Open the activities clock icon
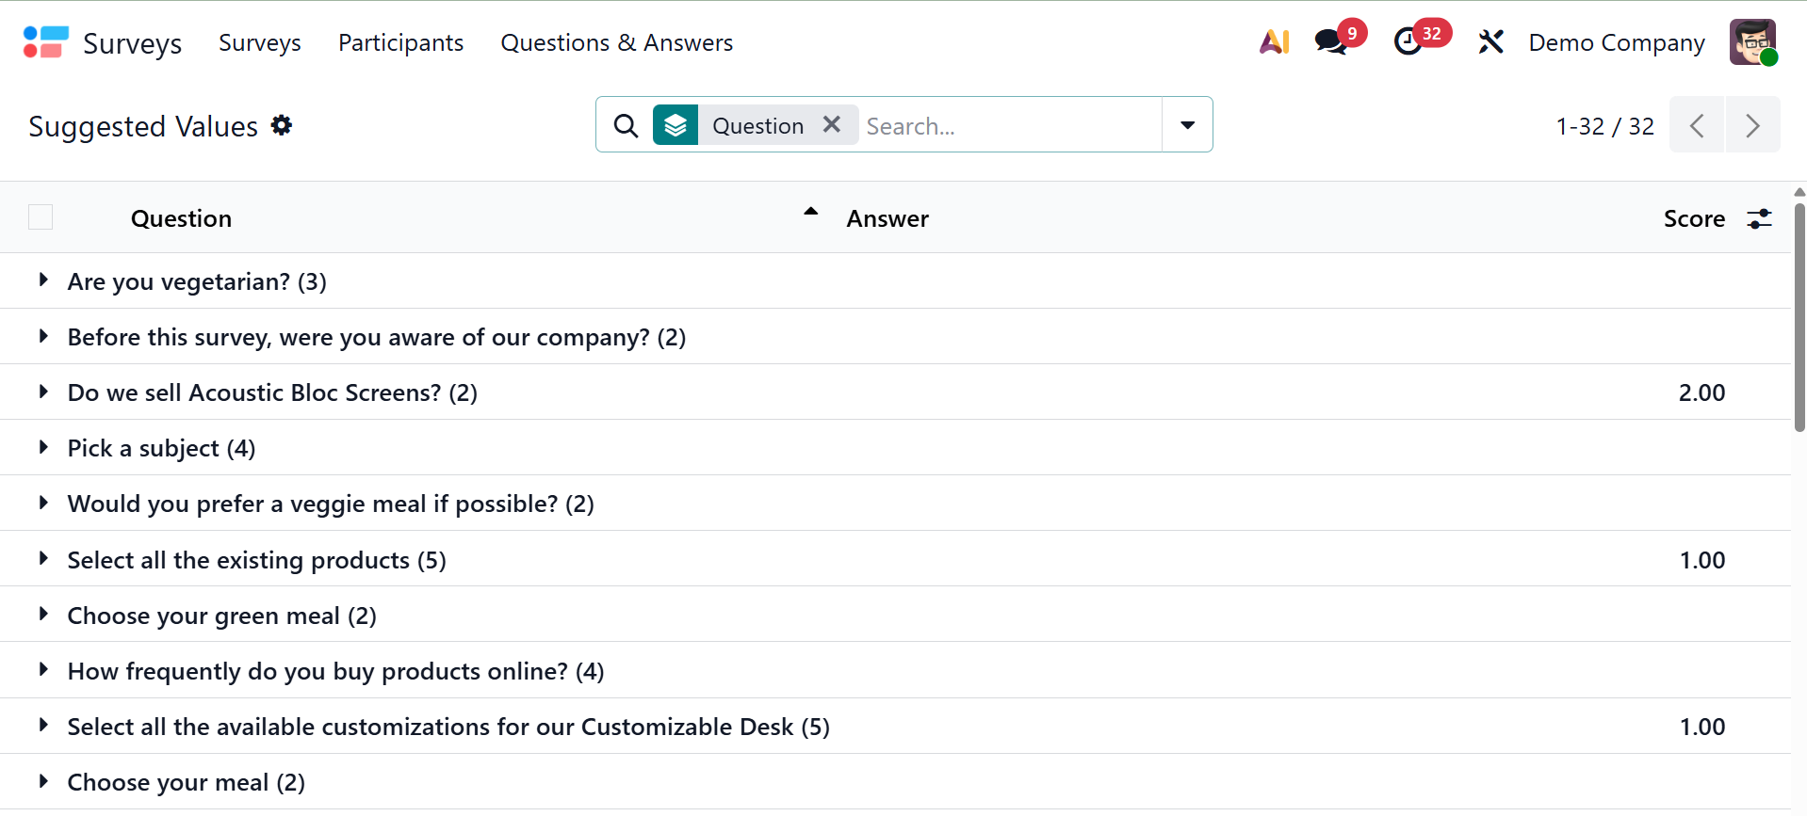This screenshot has width=1807, height=816. 1408,42
